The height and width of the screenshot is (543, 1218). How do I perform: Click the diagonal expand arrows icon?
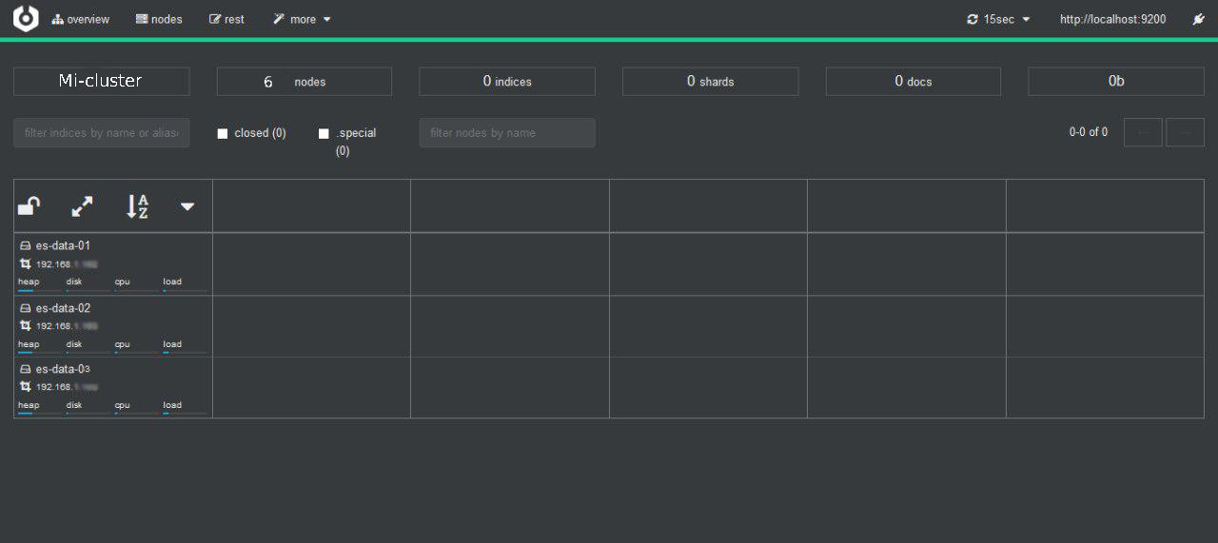83,205
